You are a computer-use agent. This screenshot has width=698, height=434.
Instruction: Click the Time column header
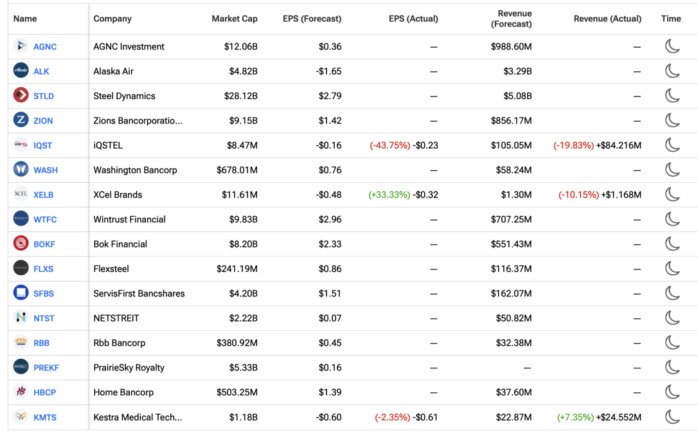(671, 19)
